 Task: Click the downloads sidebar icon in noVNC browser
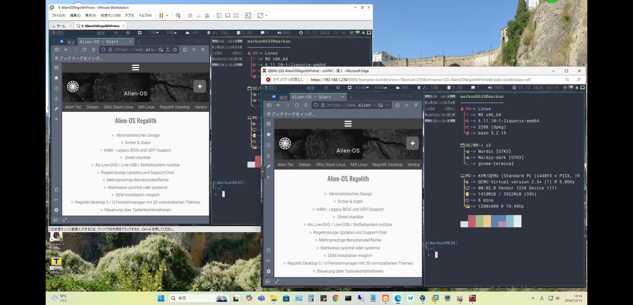click(x=268, y=155)
